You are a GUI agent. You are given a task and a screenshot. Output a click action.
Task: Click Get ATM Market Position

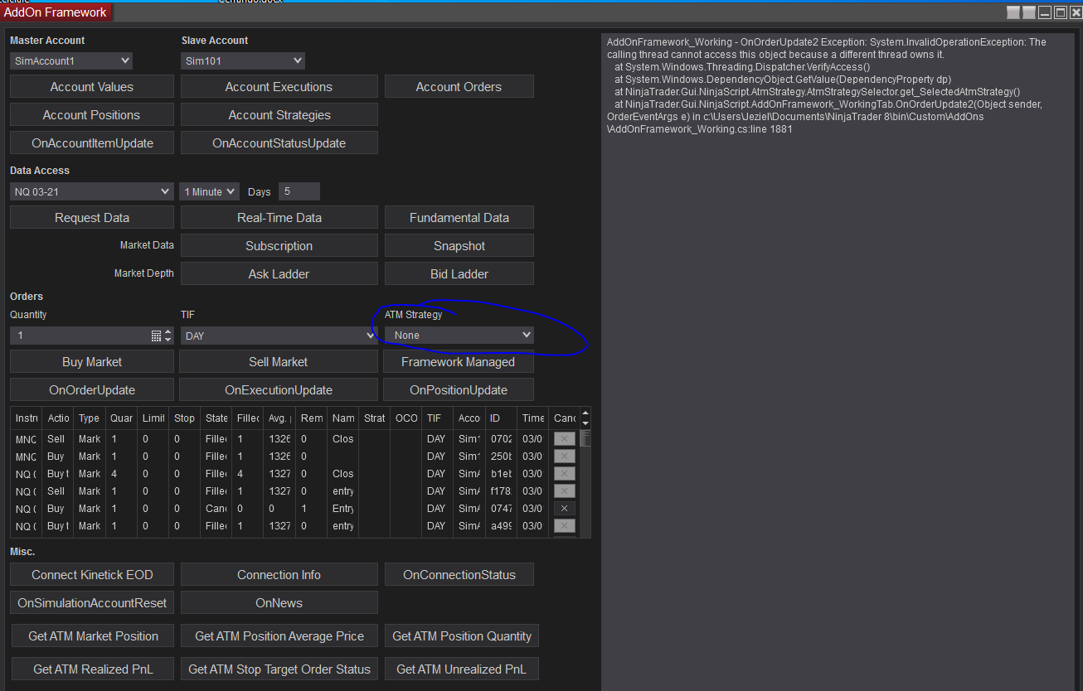click(x=94, y=636)
